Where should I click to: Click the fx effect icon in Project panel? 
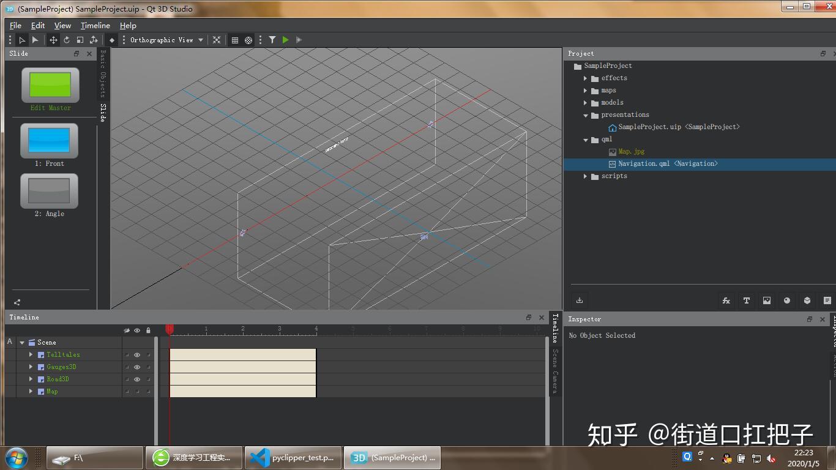pos(726,300)
